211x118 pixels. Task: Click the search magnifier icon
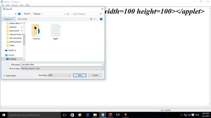tap(101, 14)
